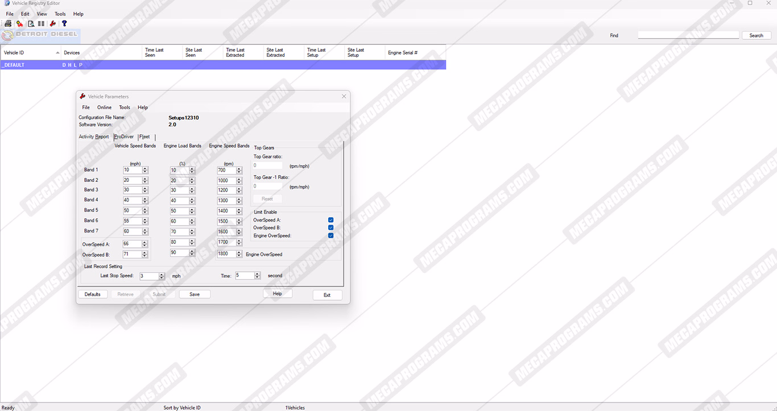Viewport: 777px width, 411px height.
Task: Click the Defaults button
Action: 93,294
